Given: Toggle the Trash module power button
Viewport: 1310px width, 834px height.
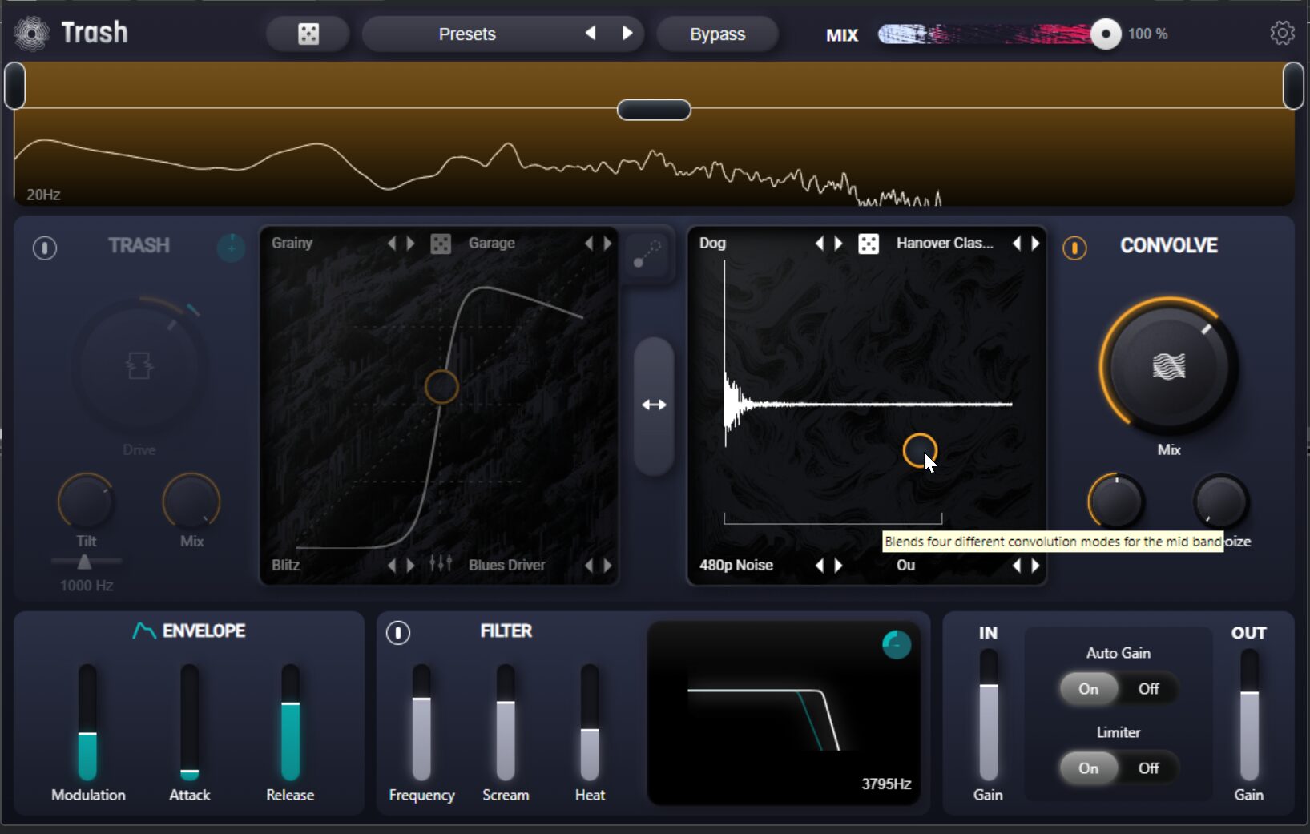Looking at the screenshot, I should [x=45, y=248].
